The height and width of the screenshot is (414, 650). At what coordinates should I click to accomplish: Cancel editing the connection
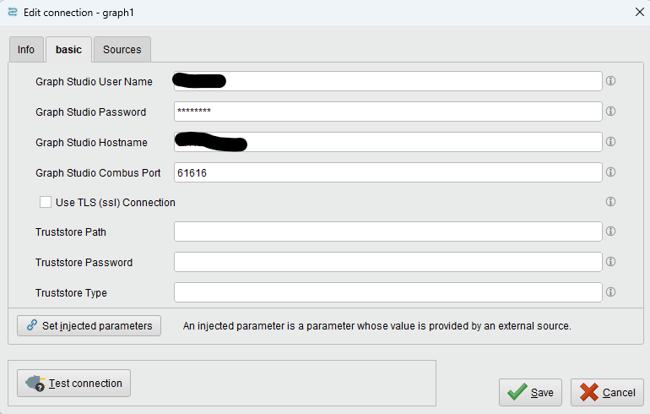607,392
